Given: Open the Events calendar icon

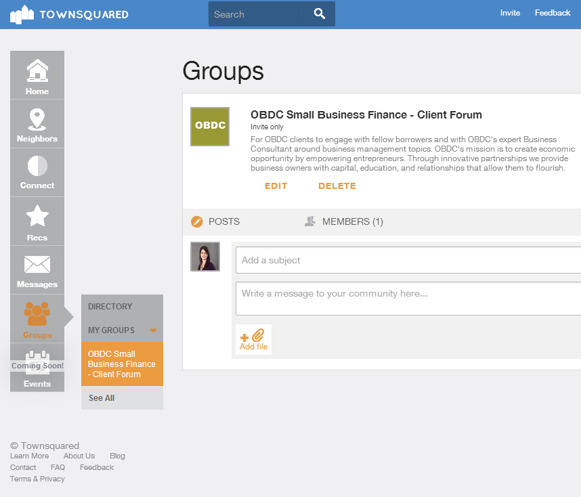Looking at the screenshot, I should click(x=37, y=362).
